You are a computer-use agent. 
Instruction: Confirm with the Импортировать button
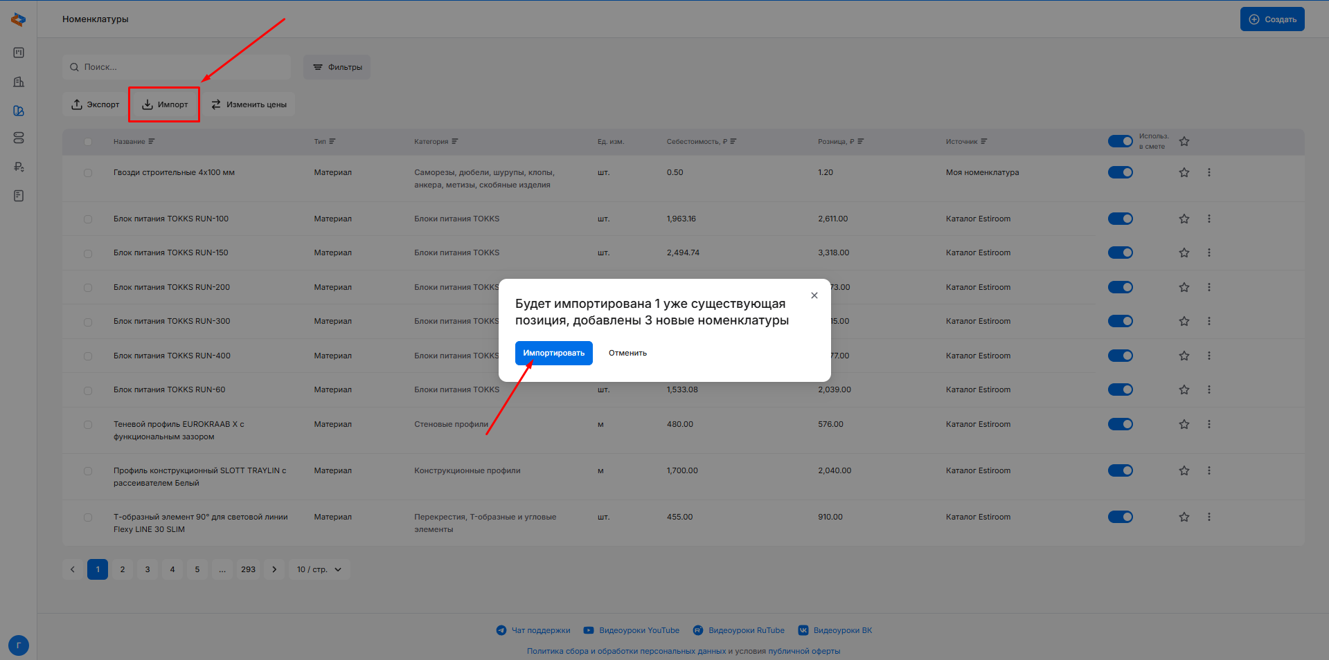(x=553, y=353)
